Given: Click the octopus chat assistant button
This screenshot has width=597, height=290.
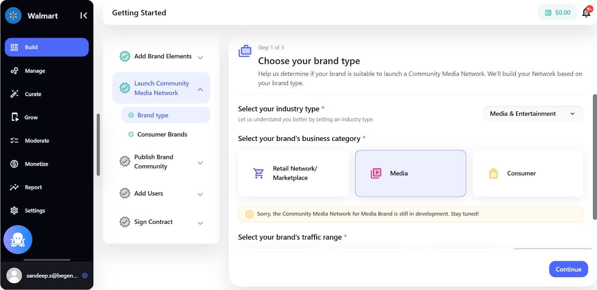Looking at the screenshot, I should click(x=18, y=240).
